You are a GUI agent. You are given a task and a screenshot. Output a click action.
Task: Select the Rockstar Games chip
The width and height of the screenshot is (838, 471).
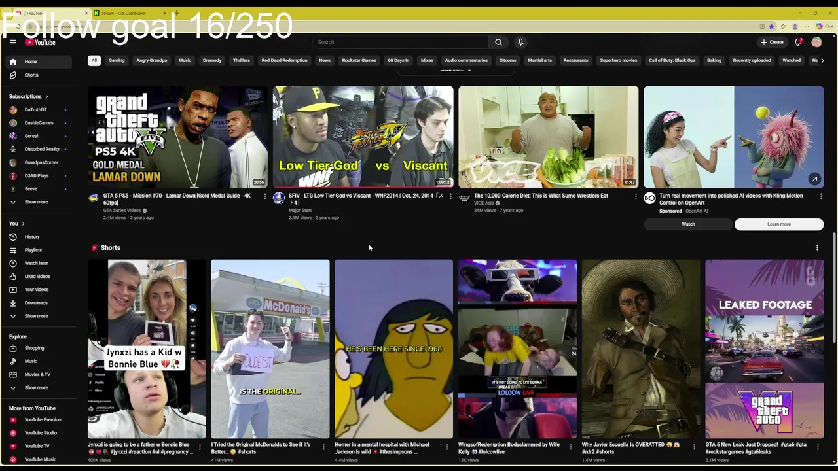359,60
